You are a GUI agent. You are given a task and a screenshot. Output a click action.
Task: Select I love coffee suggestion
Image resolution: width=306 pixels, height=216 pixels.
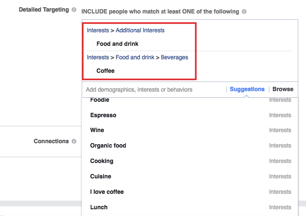pyautogui.click(x=190, y=192)
